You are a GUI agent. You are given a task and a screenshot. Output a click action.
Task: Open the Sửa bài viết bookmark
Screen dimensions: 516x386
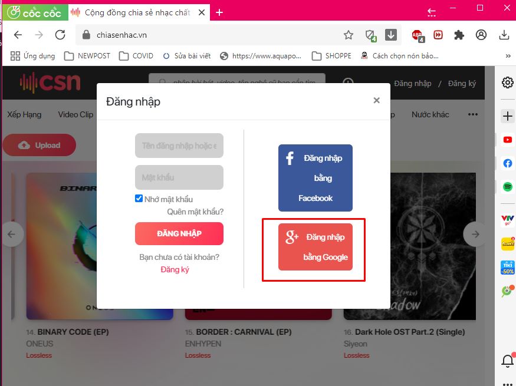click(x=186, y=56)
